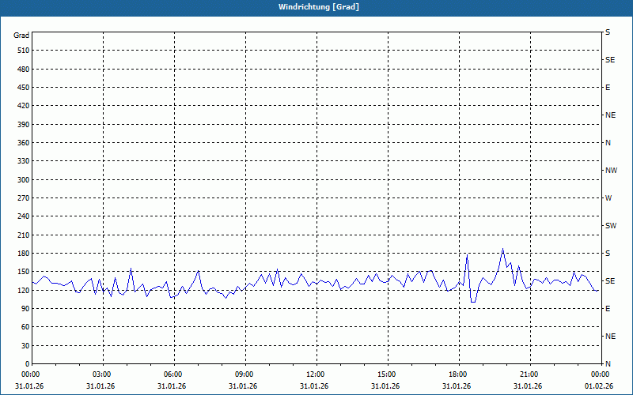Image resolution: width=633 pixels, height=395 pixels.
Task: Click the 30 degree axis label
Action: (25, 346)
